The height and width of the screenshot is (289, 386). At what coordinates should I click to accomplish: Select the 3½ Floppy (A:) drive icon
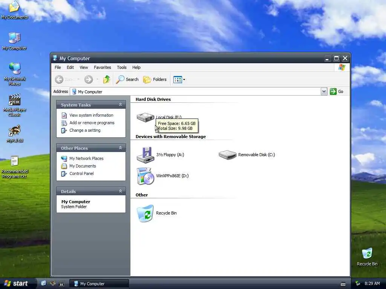click(146, 155)
